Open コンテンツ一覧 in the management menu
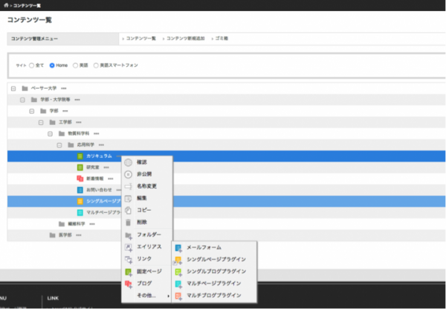The height and width of the screenshot is (309, 446). tap(140, 39)
